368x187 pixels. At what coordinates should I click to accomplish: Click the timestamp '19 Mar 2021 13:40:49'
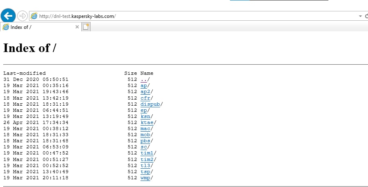(36, 172)
